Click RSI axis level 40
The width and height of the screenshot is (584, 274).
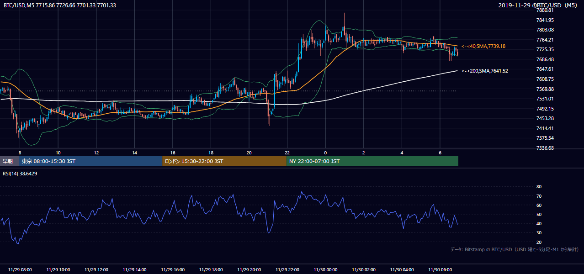539,223
